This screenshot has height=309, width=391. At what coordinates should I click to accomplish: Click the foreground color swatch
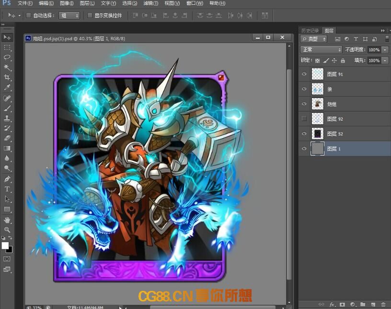click(5, 245)
